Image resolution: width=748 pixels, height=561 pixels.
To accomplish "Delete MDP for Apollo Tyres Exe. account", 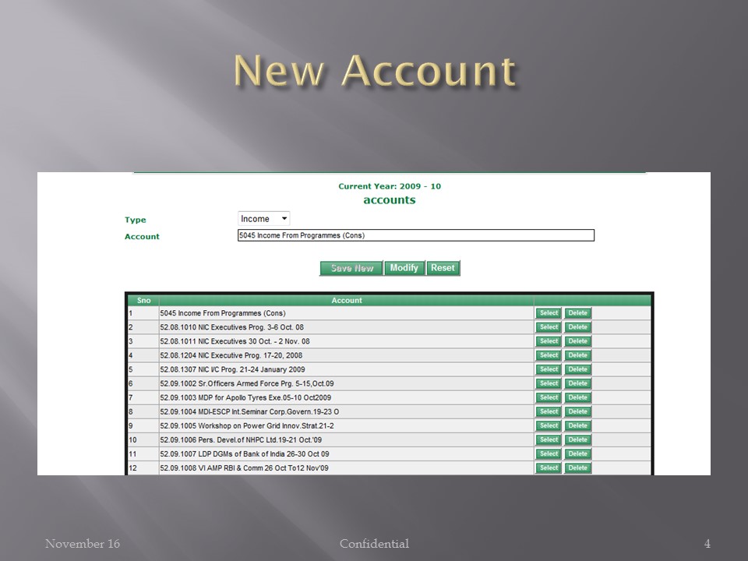I will click(x=577, y=397).
